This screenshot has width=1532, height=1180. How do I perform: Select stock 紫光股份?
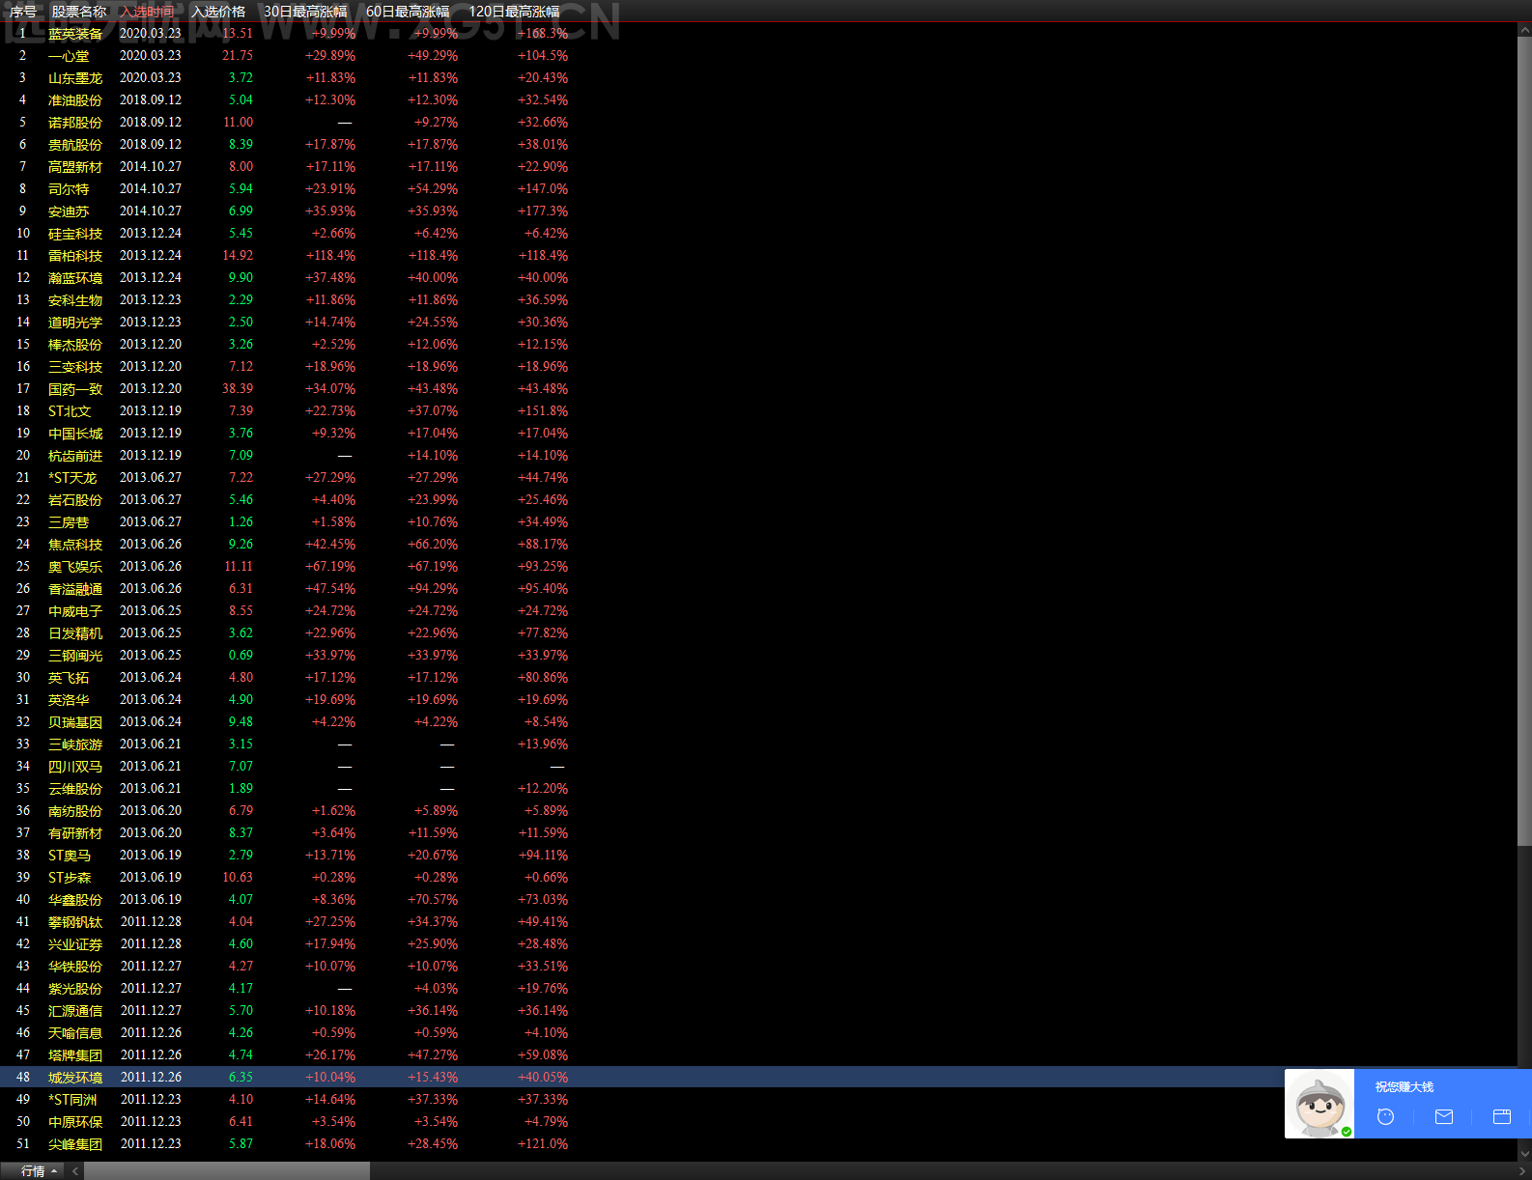coord(75,989)
